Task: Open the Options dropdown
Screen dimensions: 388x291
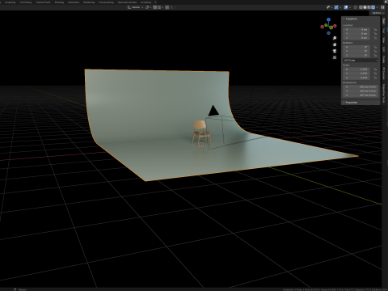Action: click(x=377, y=13)
